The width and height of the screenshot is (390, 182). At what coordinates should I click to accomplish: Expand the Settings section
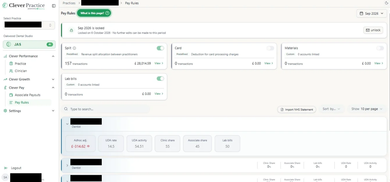[x=53, y=111]
